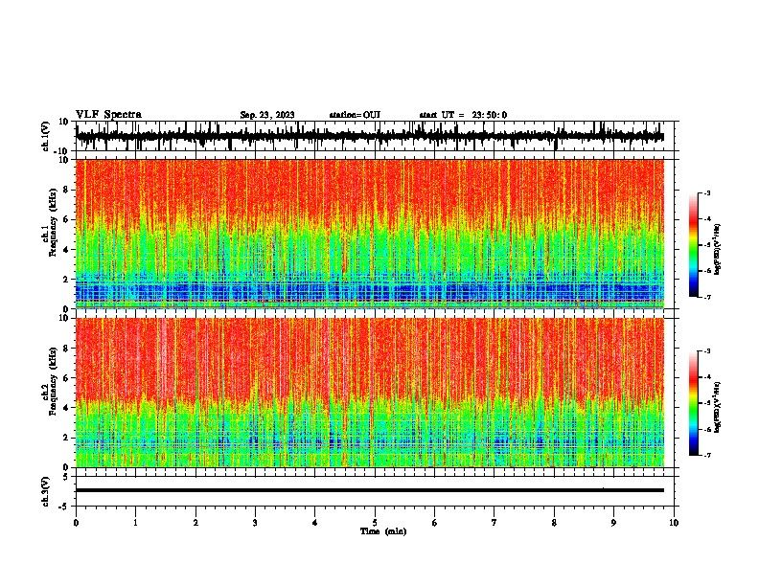Click the time axis tick label "5"
This screenshot has width=759, height=586.
(375, 523)
